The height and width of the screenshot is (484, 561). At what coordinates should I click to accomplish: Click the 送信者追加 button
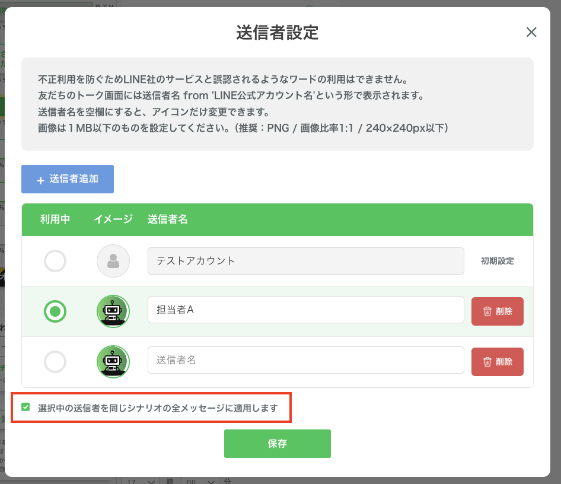click(x=68, y=179)
